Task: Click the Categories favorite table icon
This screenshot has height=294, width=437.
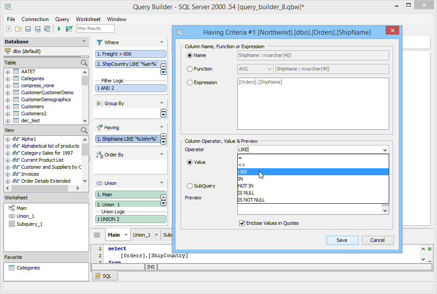Action: tap(12, 268)
